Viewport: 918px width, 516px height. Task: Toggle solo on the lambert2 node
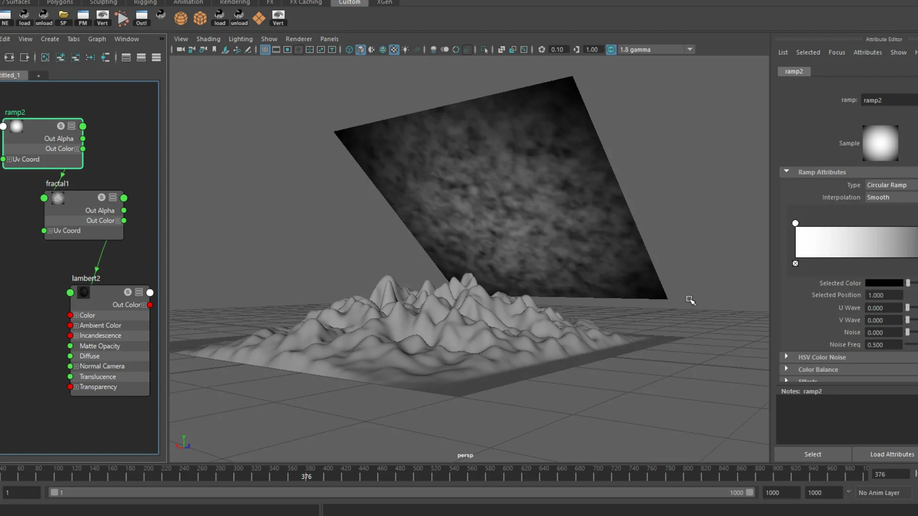(x=128, y=292)
